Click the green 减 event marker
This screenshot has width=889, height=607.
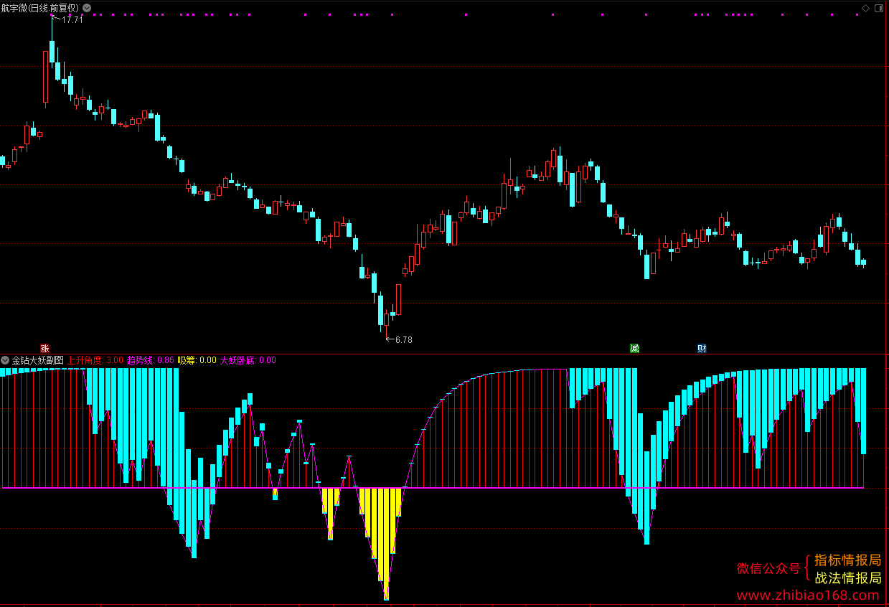(634, 349)
